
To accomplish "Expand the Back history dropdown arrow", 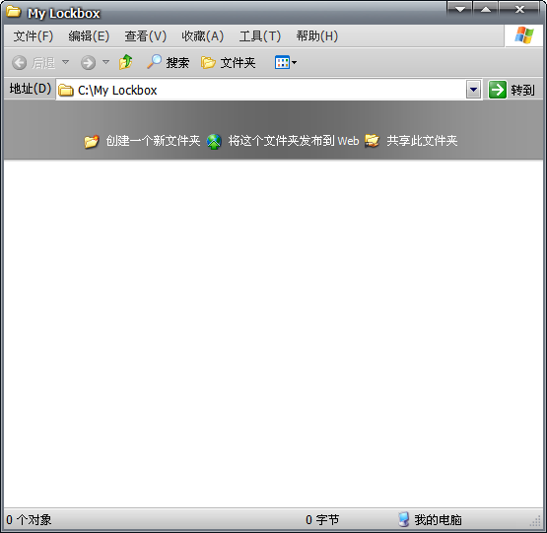I will point(65,62).
